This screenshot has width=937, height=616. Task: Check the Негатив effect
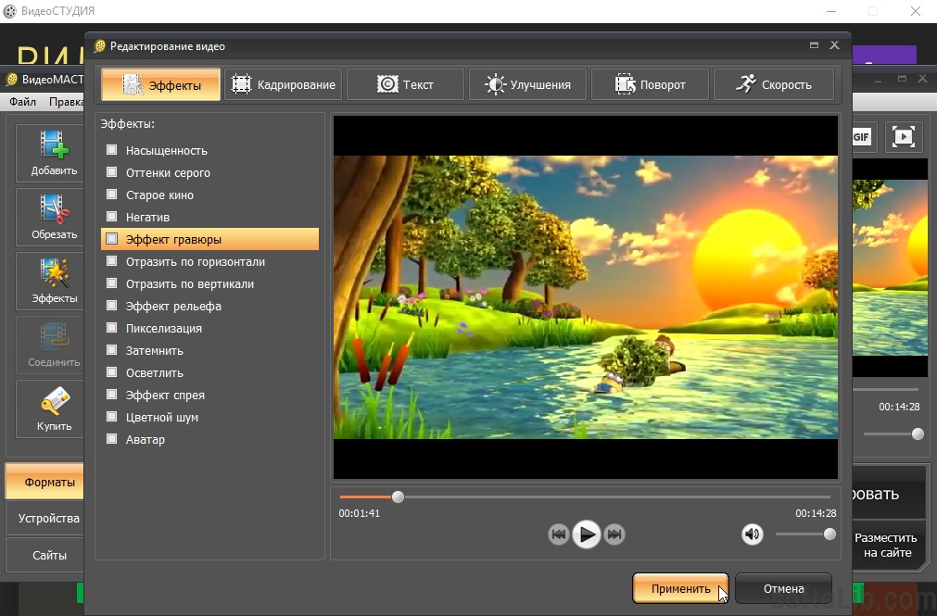pyautogui.click(x=112, y=216)
